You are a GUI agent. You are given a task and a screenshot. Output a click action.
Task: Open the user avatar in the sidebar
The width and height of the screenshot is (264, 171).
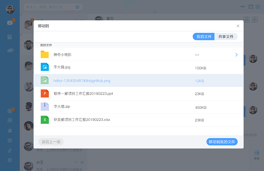pos(10,9)
